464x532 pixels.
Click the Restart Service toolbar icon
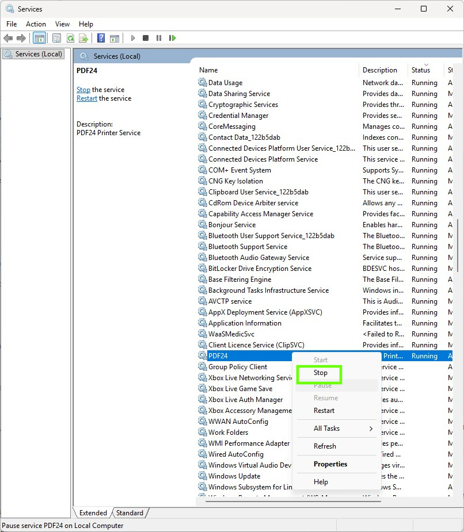(x=172, y=39)
